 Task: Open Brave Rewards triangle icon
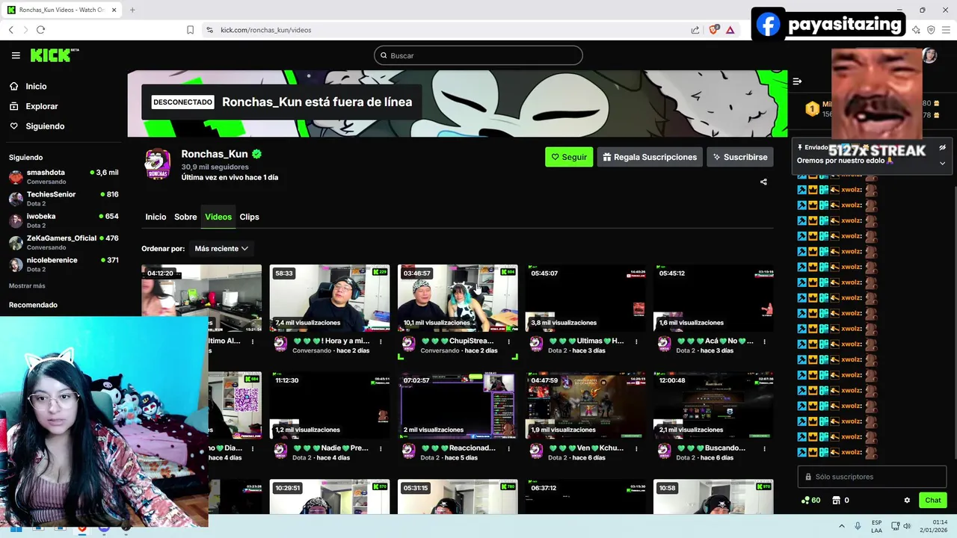click(x=730, y=30)
